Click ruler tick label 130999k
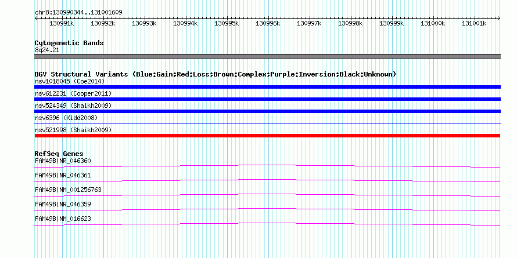Viewport: 517px width, 258px height. tap(392, 23)
